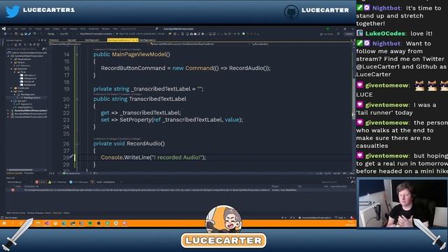Click the Console.WriteLine statement on line 28

point(153,157)
